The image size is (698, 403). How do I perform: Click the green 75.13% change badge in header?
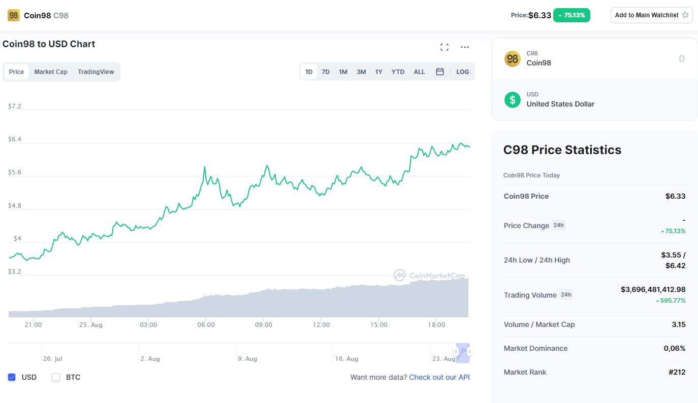click(572, 15)
